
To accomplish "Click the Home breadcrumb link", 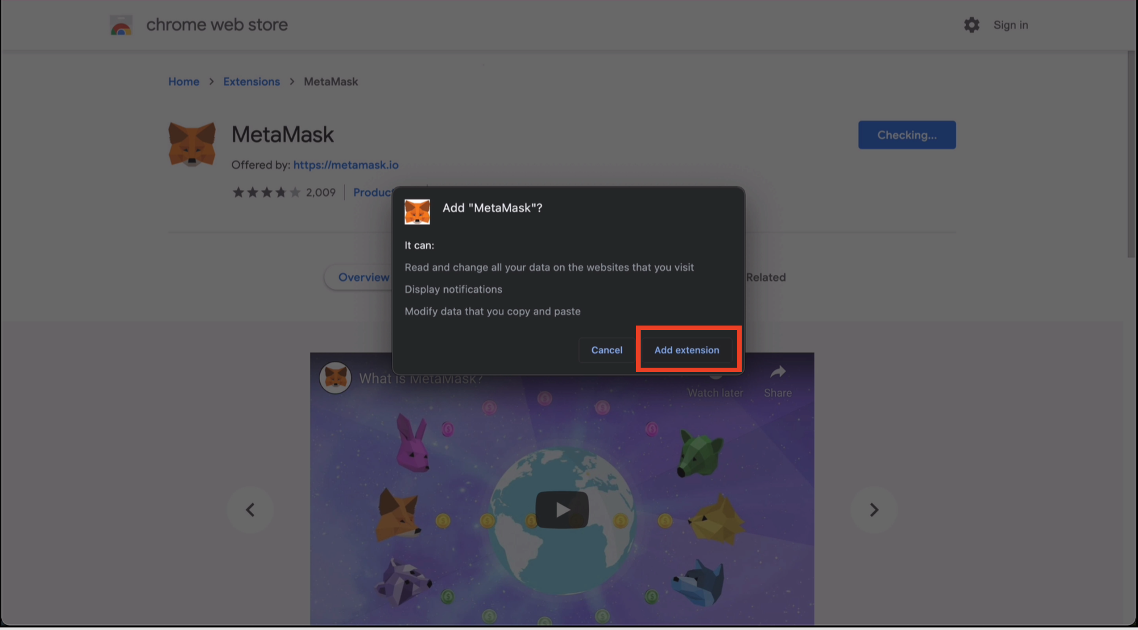I will pos(184,82).
